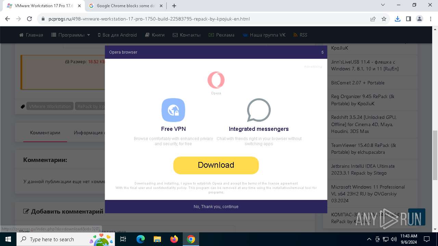The height and width of the screenshot is (246, 438).
Task: Open the Chrome three-dot menu
Action: pyautogui.click(x=430, y=19)
